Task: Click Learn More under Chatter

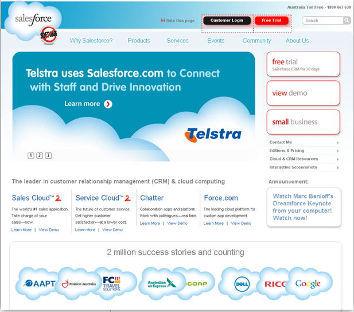Action: coord(150,223)
